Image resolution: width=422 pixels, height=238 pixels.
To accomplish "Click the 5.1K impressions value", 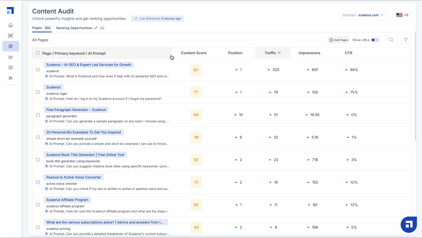I will click(x=315, y=137).
